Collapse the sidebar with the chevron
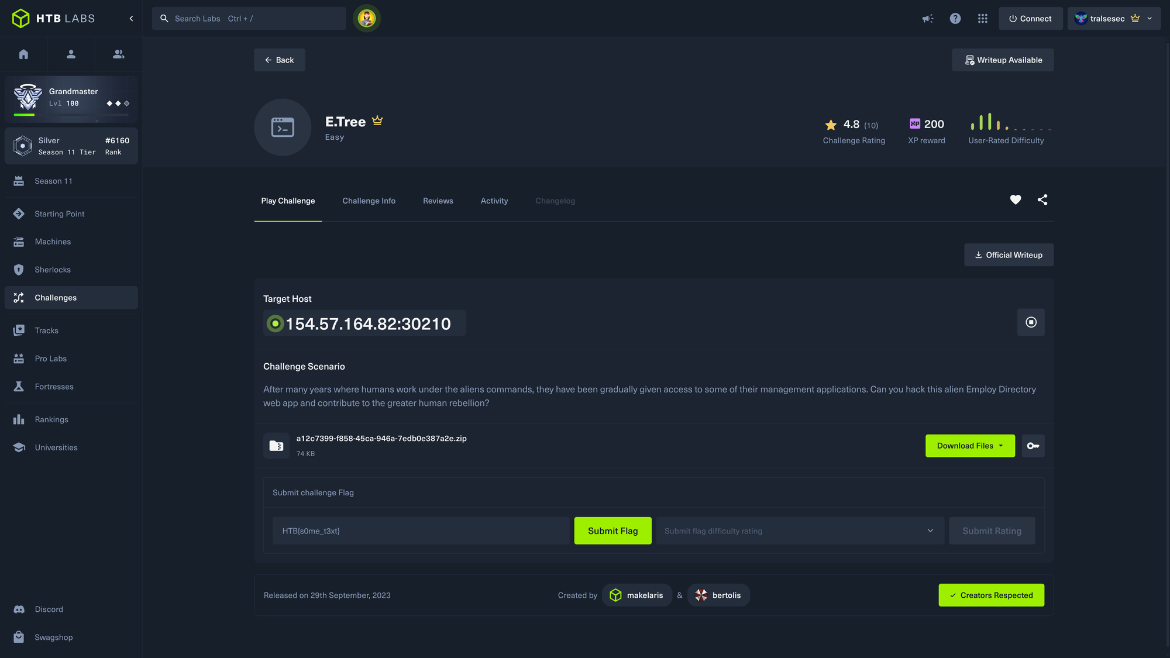Screen dimensions: 1170x658 tap(131, 19)
